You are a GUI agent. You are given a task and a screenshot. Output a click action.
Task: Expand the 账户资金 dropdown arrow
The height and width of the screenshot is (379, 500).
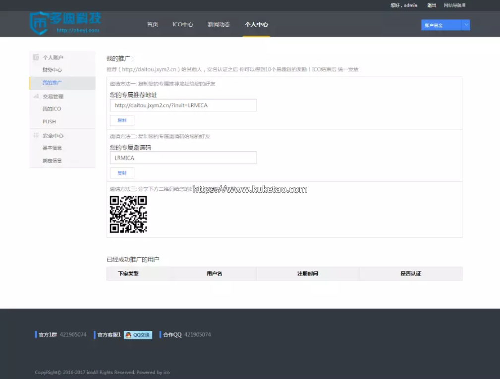coord(465,25)
